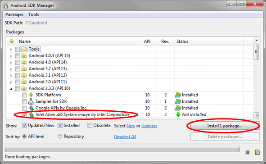This screenshot has height=164, width=266.
Task: Click the Android 2.3.3 (API 10) folder icon
Action: [24, 88]
